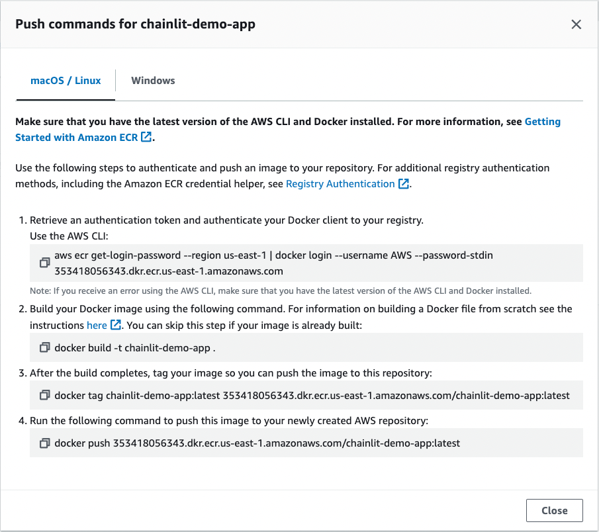
Task: Copy the ECR login authentication command
Action: coord(44,262)
